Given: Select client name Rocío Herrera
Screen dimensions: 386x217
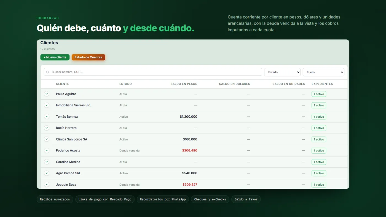Looking at the screenshot, I should 66,128.
